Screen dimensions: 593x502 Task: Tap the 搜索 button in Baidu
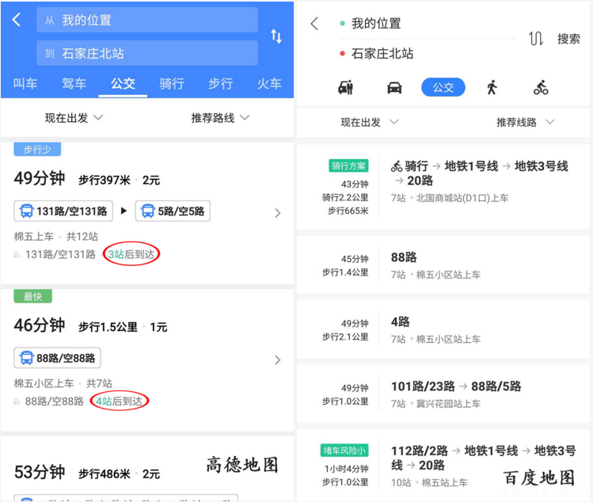pyautogui.click(x=568, y=39)
